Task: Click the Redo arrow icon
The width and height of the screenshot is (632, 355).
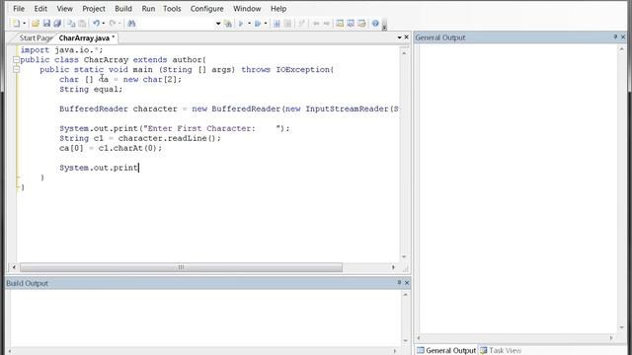Action: (113, 24)
